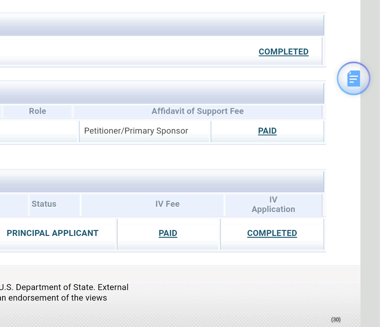The width and height of the screenshot is (380, 327).
Task: Select the IV Application column header
Action: (273, 204)
